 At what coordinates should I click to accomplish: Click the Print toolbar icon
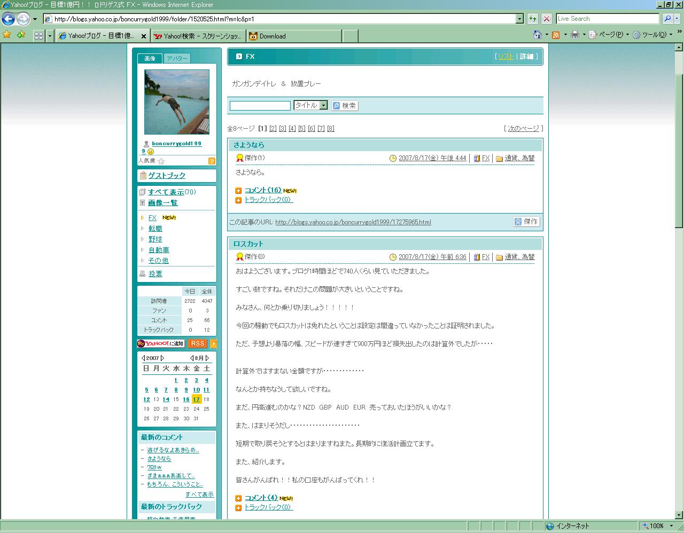(x=575, y=35)
